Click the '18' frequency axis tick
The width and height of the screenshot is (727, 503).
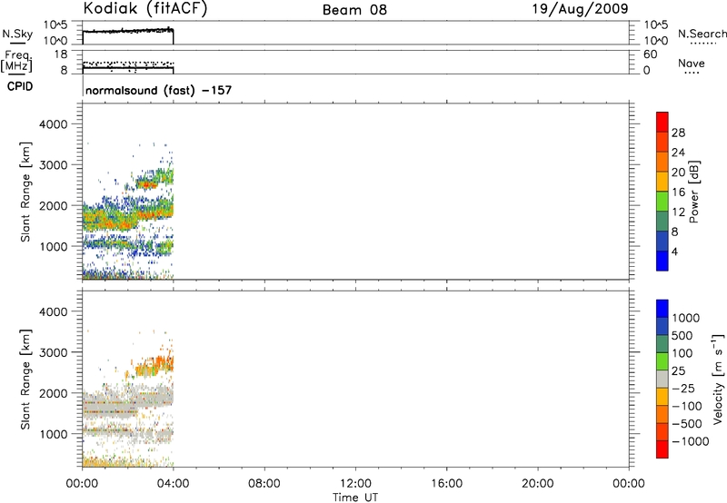[x=61, y=54]
